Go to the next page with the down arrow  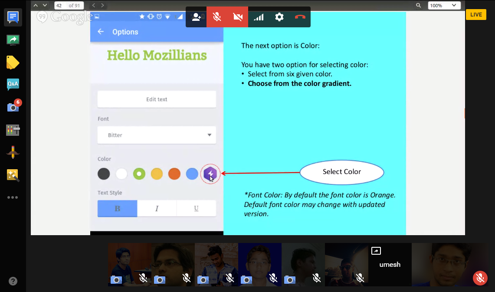pos(45,5)
